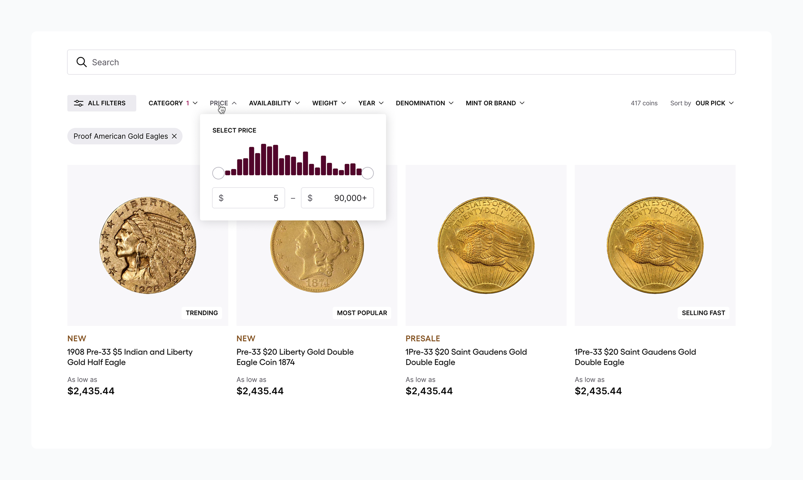The width and height of the screenshot is (803, 480).
Task: Open the Year filter menu
Action: (x=371, y=103)
